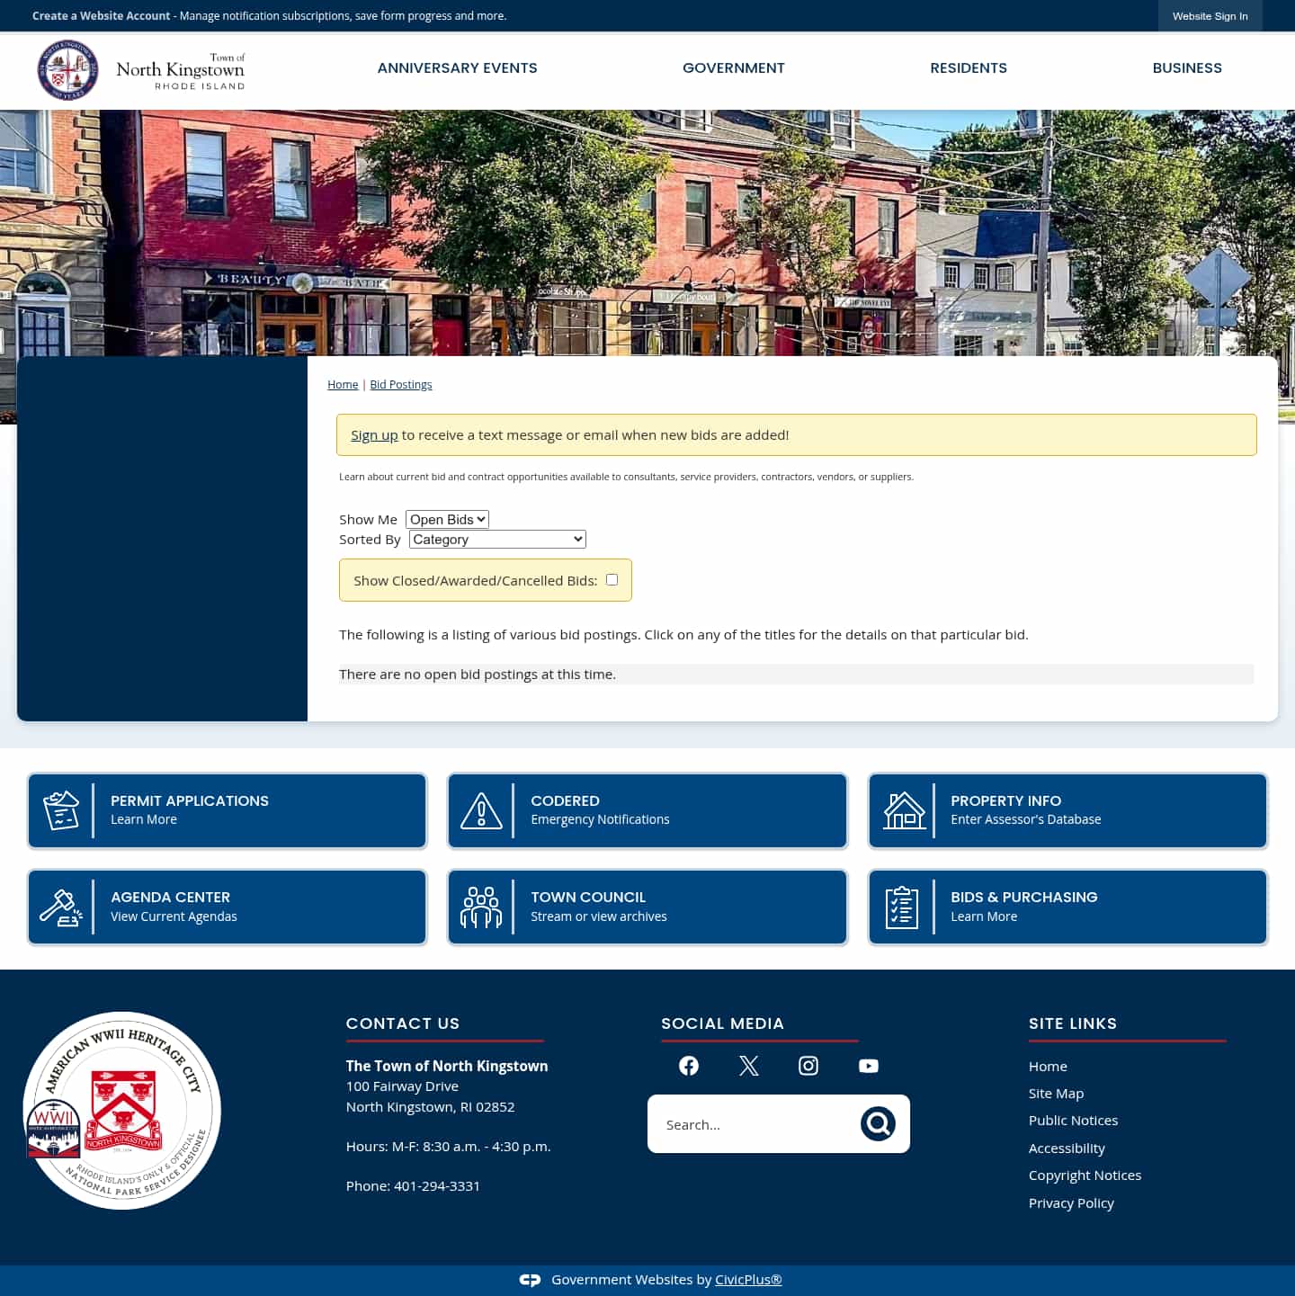
Task: Open Town Council Stream or view archives tile
Action: [x=647, y=907]
